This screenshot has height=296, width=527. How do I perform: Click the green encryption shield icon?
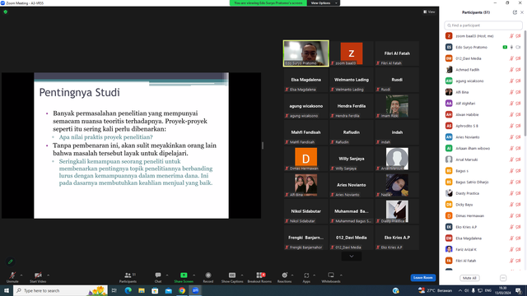coord(6,12)
